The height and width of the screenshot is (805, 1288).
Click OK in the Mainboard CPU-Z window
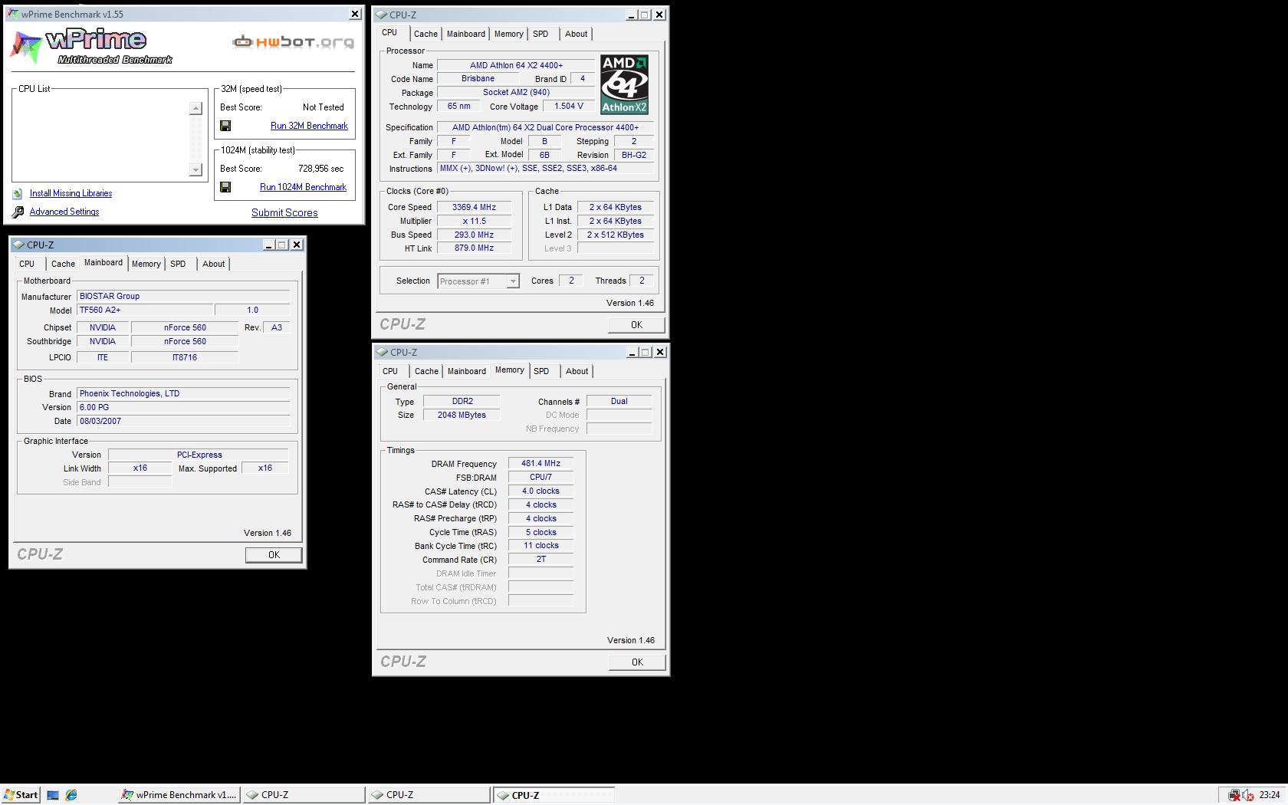[x=274, y=555]
